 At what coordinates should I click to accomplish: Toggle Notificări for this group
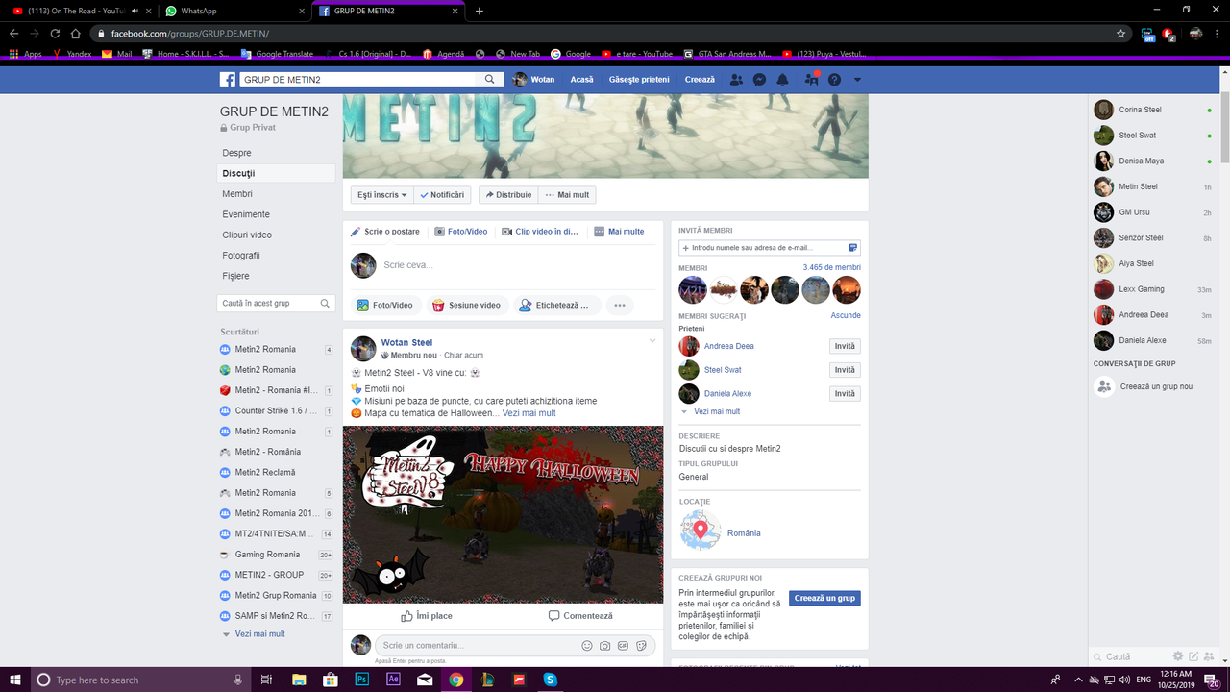[x=442, y=194]
